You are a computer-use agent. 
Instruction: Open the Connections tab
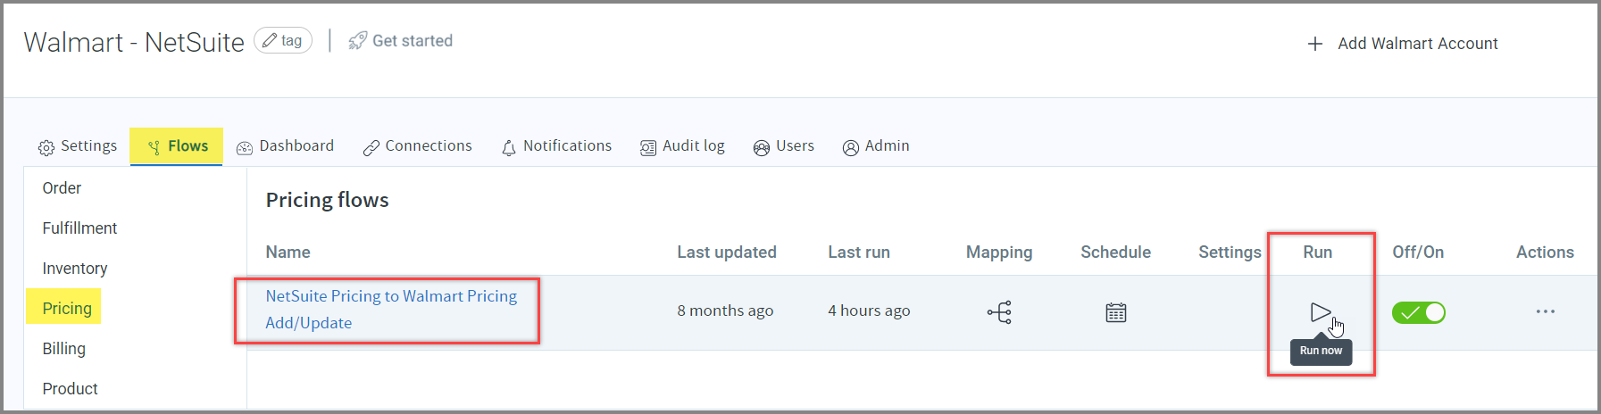417,146
